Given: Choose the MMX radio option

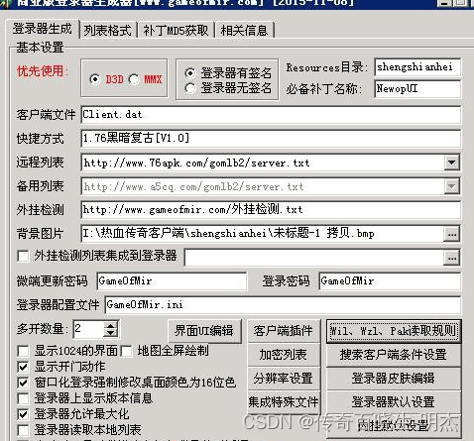Looking at the screenshot, I should [x=134, y=79].
